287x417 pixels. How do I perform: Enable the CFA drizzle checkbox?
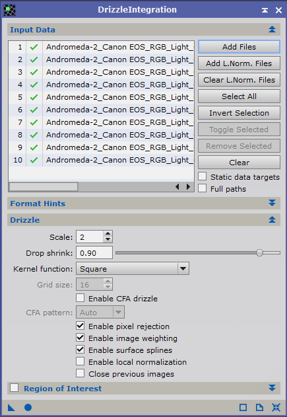[80, 298]
